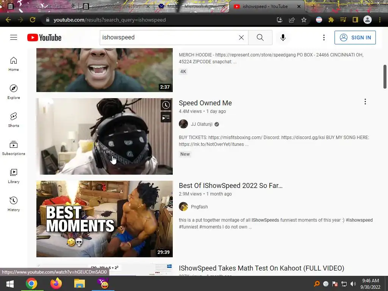Open Firefox from the taskbar
The image size is (388, 291).
click(56, 283)
